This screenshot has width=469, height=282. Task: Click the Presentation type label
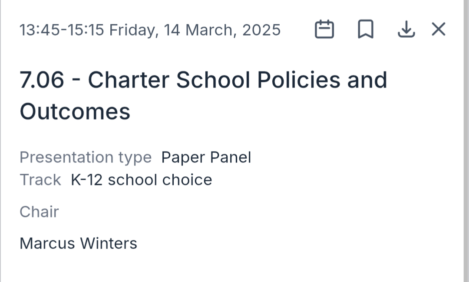86,157
